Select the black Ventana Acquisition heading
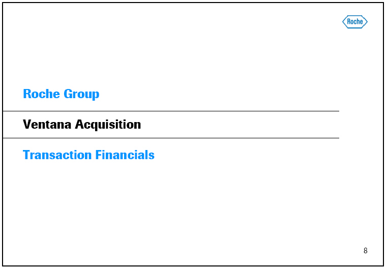 tap(82, 124)
